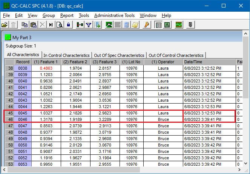Click the Copy icon in the toolbar
The image size is (250, 174).
pos(25,25)
